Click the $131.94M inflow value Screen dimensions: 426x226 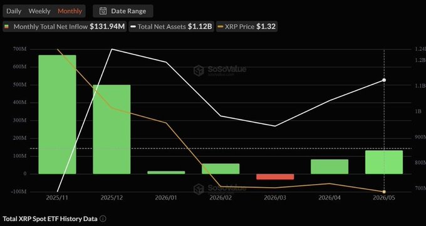(107, 27)
